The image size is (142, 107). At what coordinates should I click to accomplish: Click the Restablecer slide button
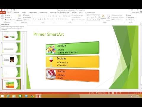coord(27,18)
